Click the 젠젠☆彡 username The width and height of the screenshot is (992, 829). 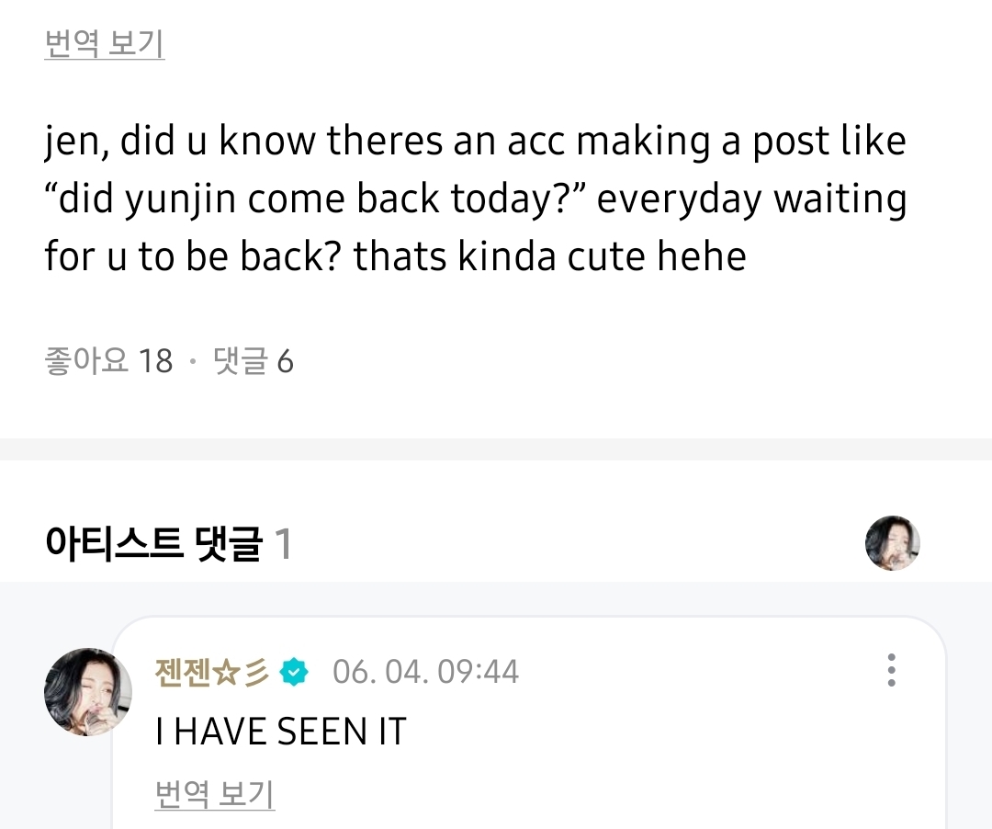pyautogui.click(x=212, y=672)
